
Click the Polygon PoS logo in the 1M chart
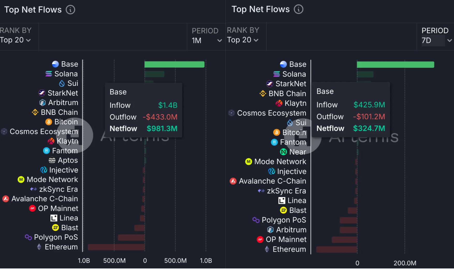point(28,237)
